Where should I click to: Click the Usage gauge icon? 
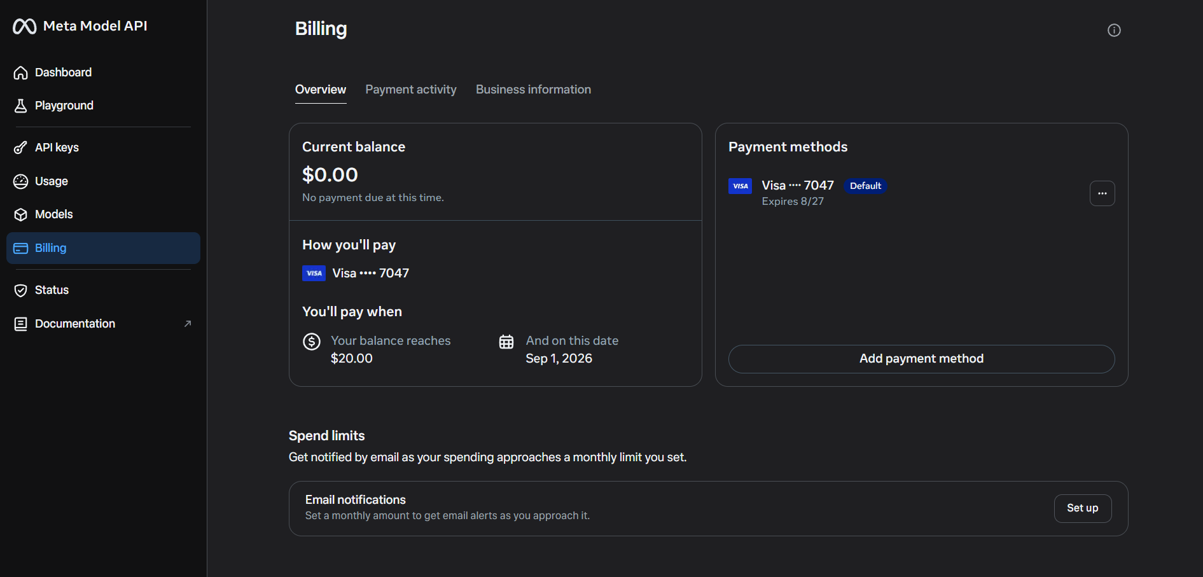click(21, 181)
